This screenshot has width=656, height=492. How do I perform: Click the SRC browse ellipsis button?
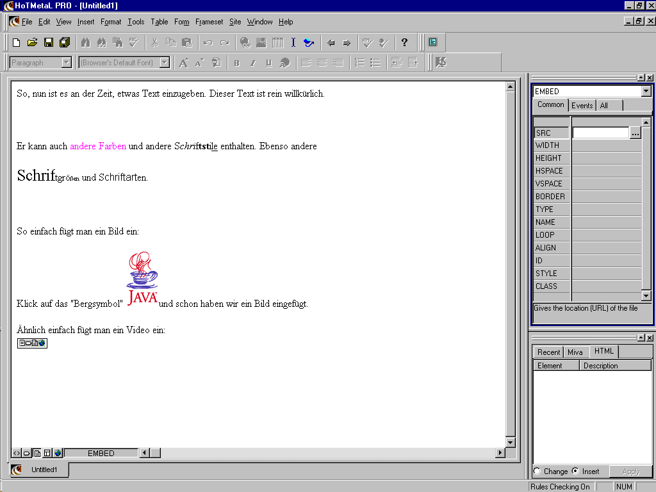(x=635, y=133)
